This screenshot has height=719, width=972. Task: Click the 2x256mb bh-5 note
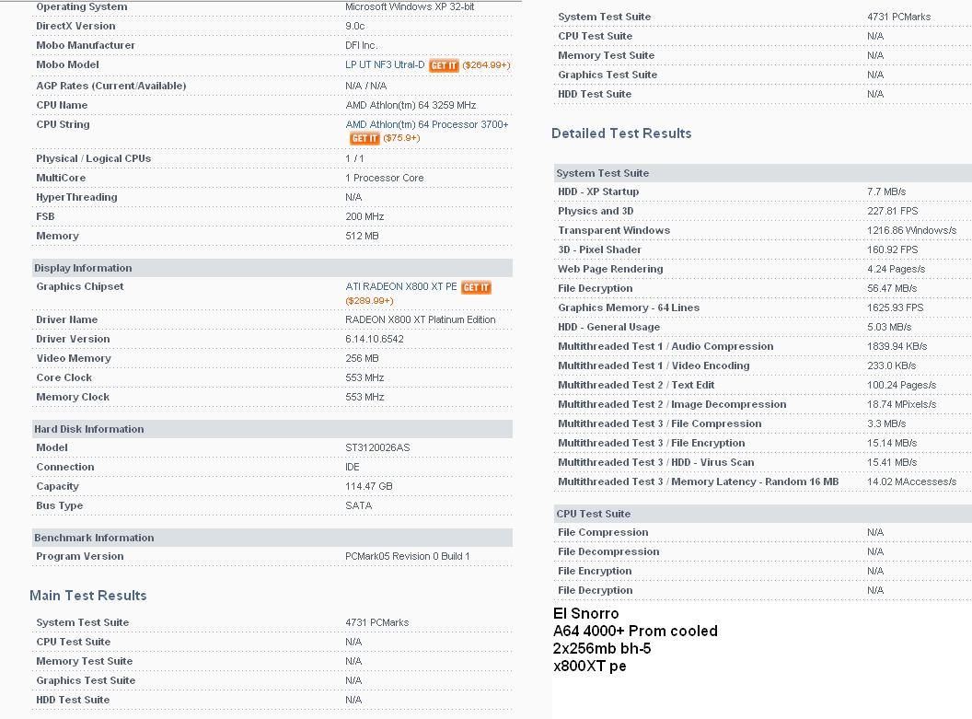[x=602, y=648]
